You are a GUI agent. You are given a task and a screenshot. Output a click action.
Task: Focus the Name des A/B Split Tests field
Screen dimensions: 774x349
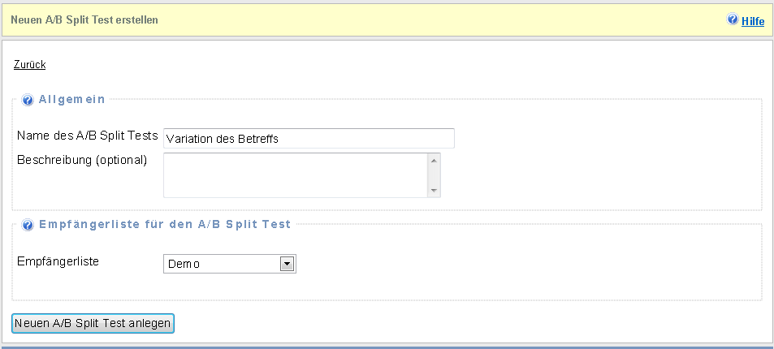309,139
